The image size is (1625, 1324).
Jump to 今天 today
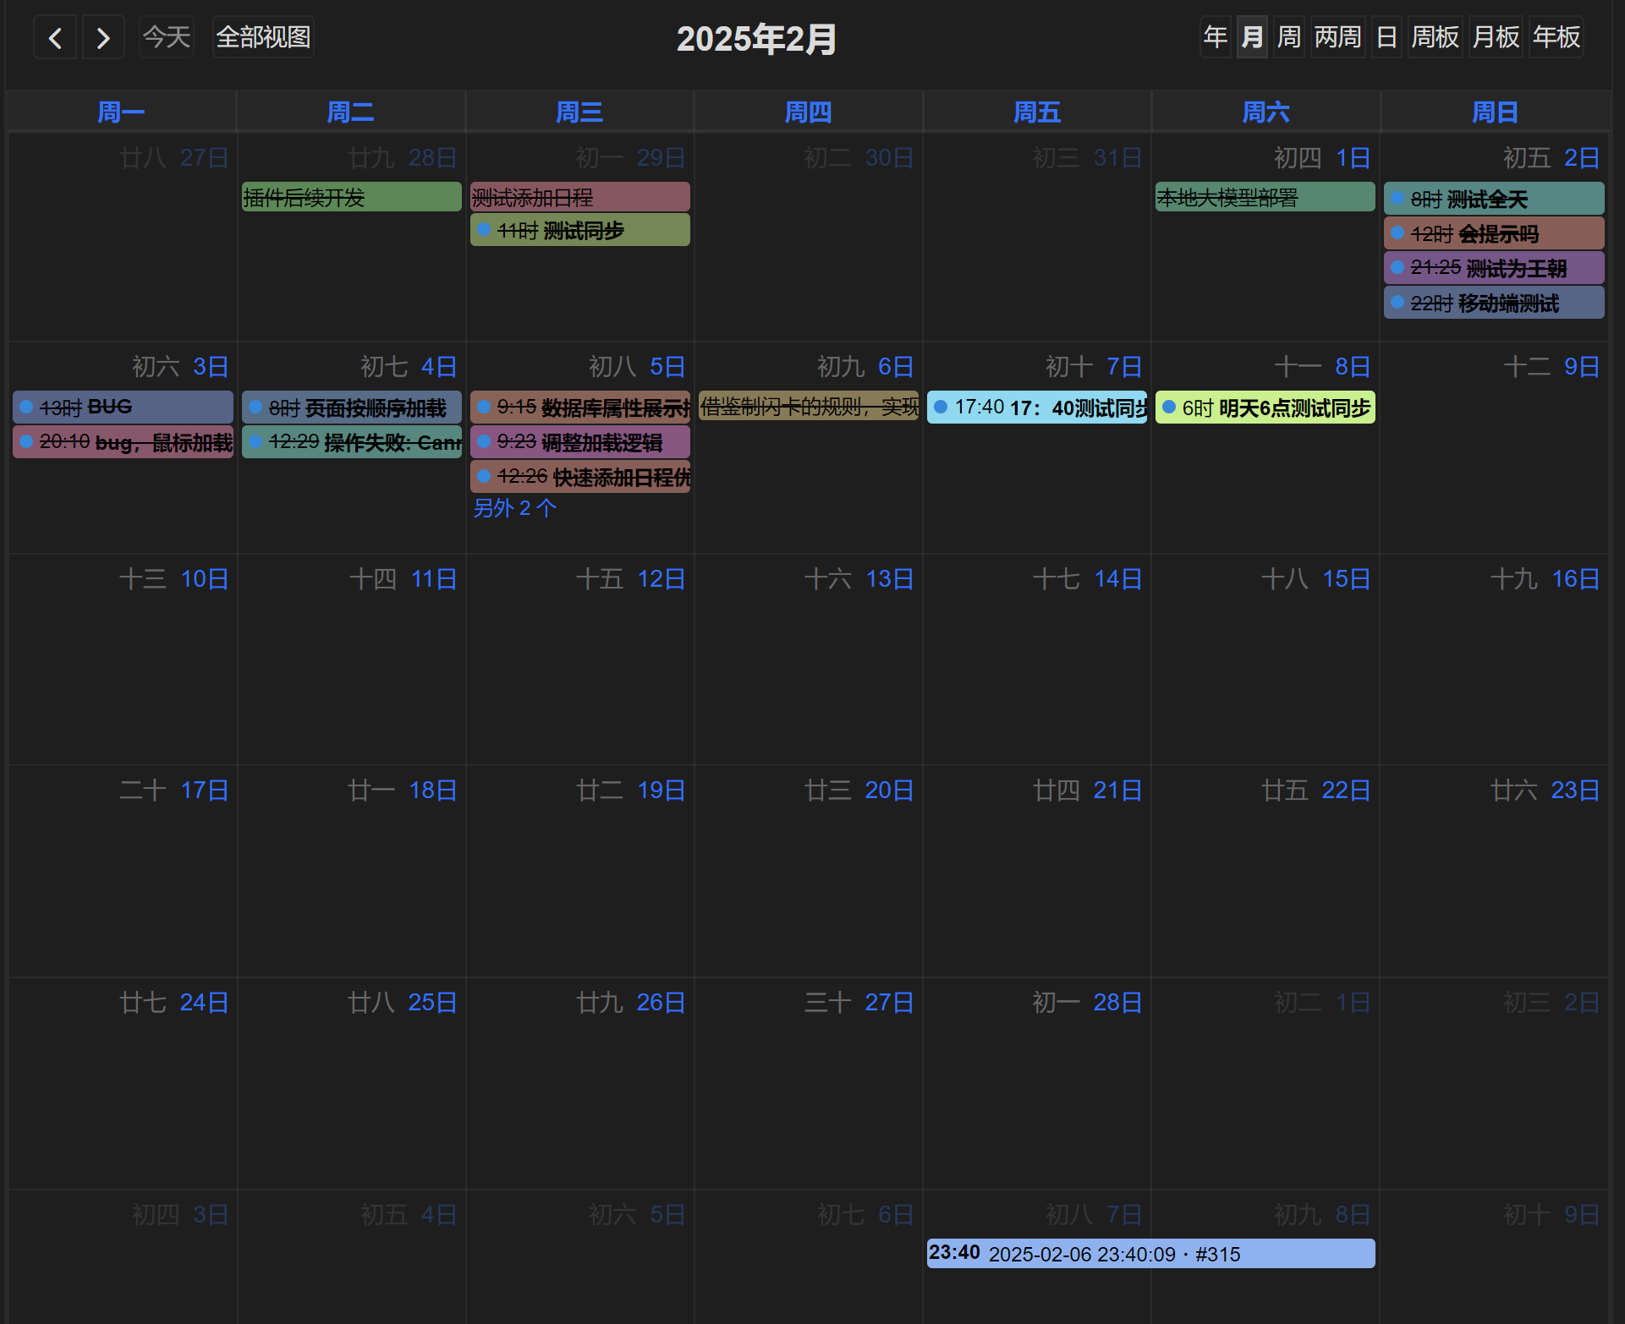167,37
